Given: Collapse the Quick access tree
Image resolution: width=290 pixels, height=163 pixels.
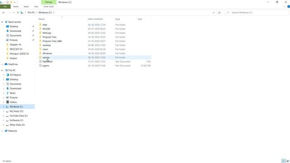Looking at the screenshot, I should [x=2, y=22].
